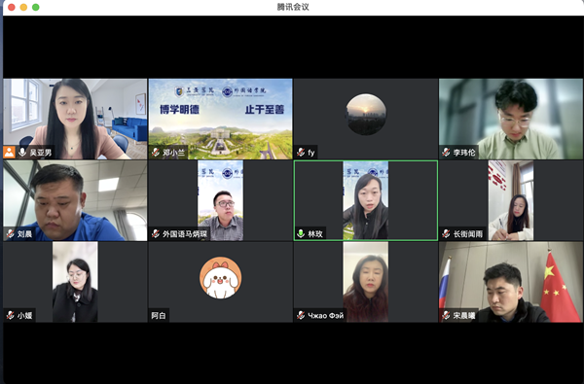Screen dimensions: 584x384
Task: Select the cartoon bunny avatar of 阿白
Action: coord(221,278)
